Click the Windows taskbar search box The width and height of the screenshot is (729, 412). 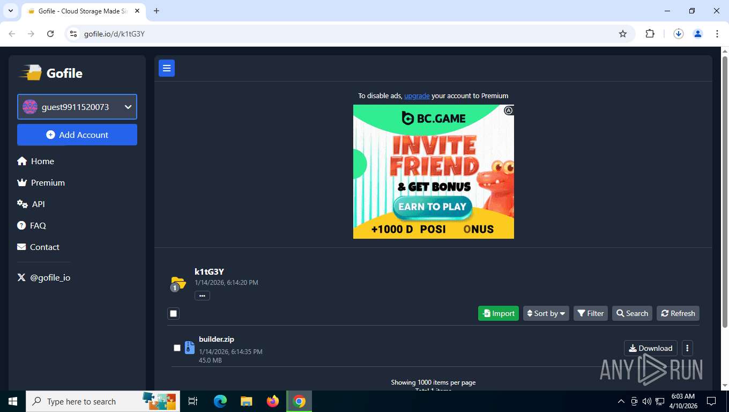(x=102, y=401)
